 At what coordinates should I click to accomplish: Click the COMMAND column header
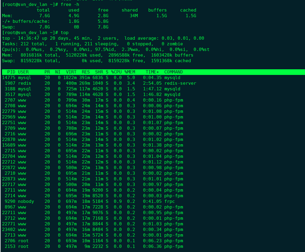(173, 72)
